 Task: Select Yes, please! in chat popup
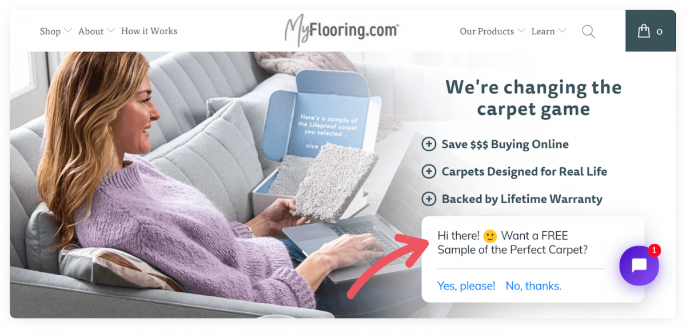tap(466, 286)
